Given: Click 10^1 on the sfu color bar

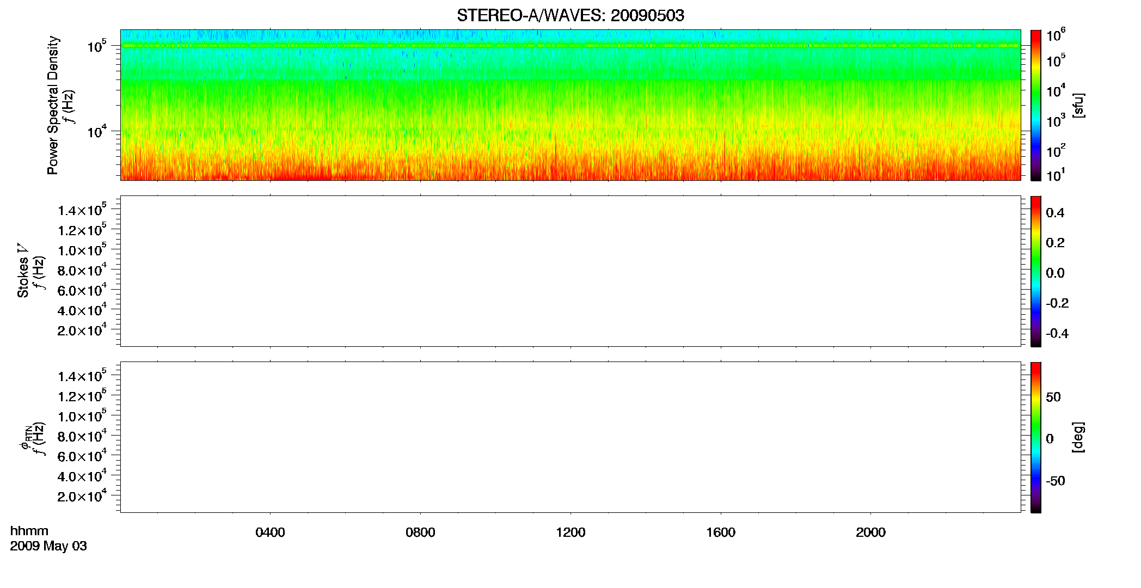Looking at the screenshot, I should click(x=1056, y=175).
